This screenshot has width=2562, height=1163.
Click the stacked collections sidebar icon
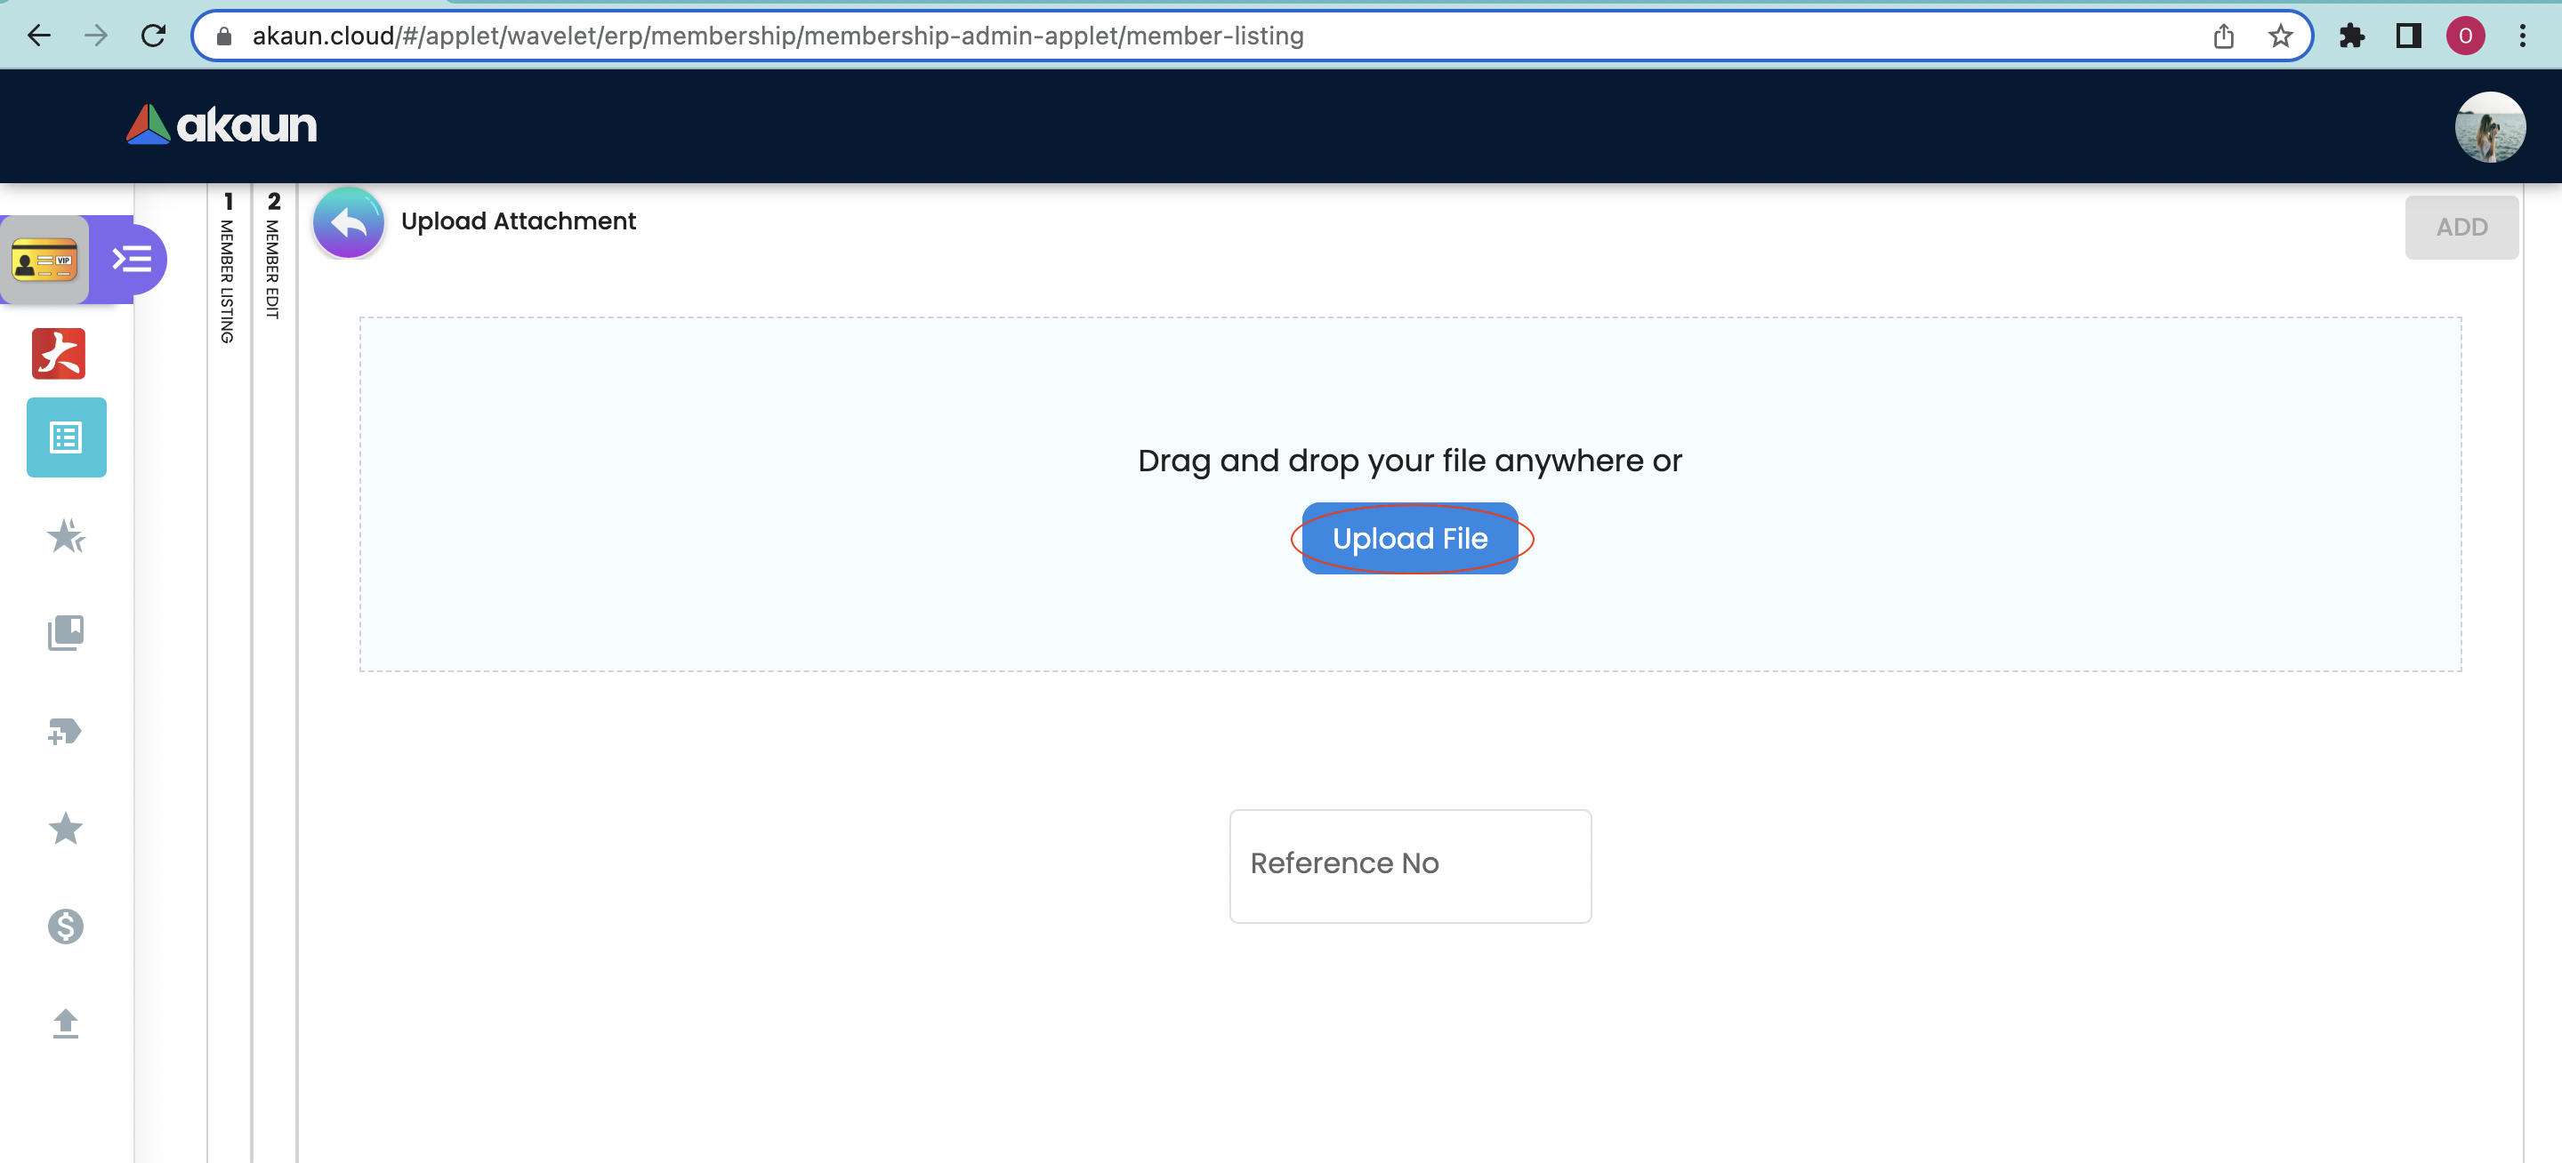click(x=66, y=633)
